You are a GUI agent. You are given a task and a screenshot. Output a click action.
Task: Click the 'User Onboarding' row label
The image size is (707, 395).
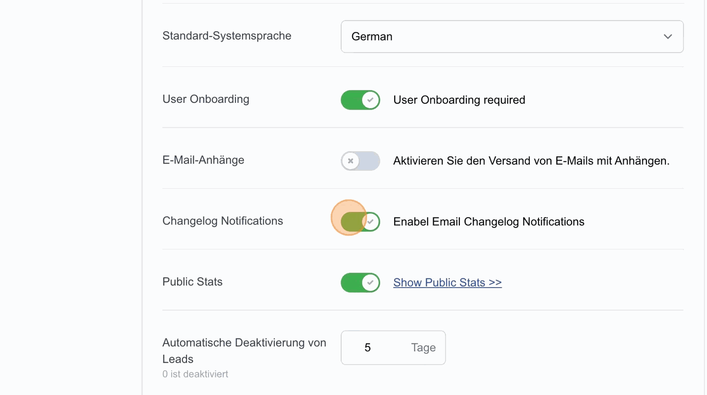pos(206,99)
